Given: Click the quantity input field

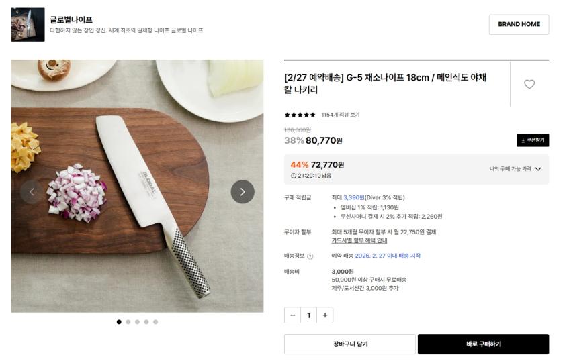Looking at the screenshot, I should [x=309, y=315].
